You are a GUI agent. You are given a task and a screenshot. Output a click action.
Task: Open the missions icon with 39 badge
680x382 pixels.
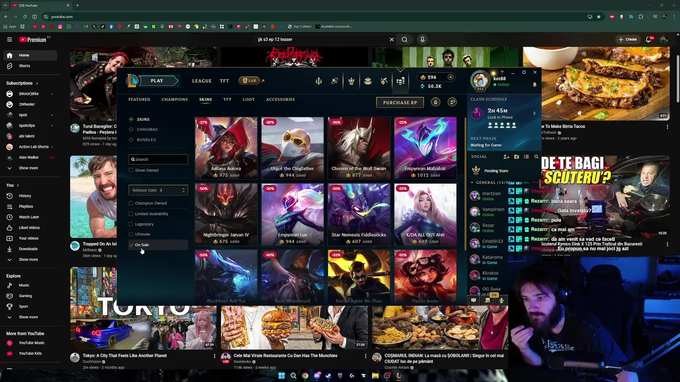(488, 300)
